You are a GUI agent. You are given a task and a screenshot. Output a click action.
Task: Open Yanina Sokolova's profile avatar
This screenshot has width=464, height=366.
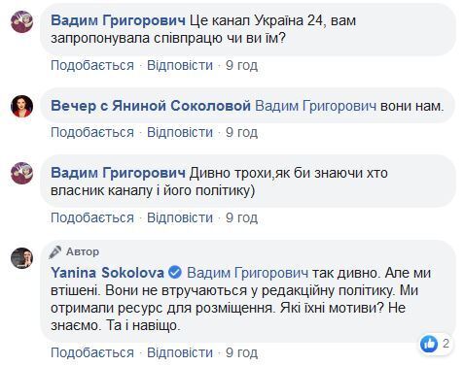tap(22, 258)
